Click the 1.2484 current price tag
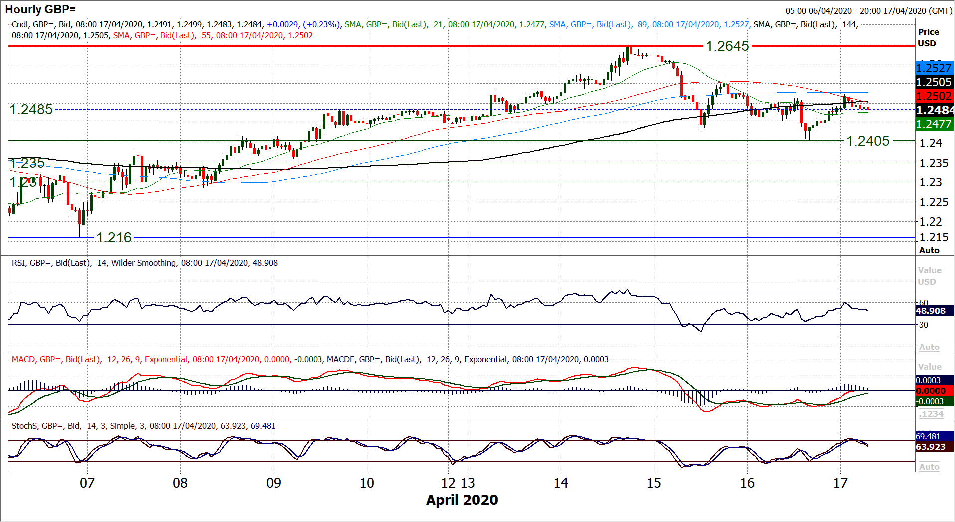 935,110
